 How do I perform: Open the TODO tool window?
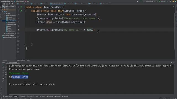point(42,96)
